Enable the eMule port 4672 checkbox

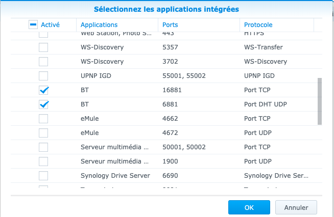44,133
